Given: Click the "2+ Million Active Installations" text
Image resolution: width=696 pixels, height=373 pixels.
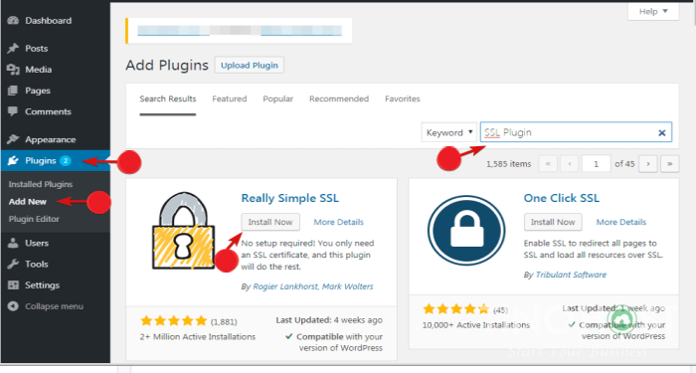Looking at the screenshot, I should coord(198,336).
